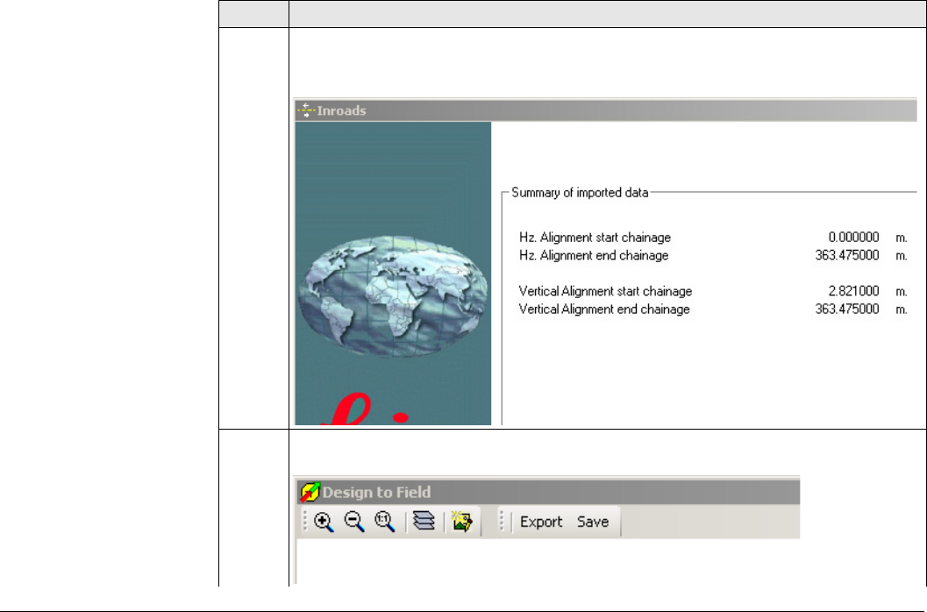This screenshot has width=927, height=612.
Task: Select 'Vertical Alignment end chainage' label
Action: click(604, 310)
